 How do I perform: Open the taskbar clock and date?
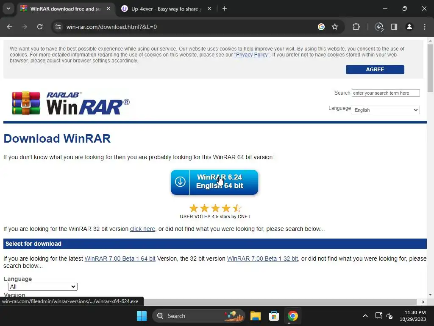[x=413, y=316]
